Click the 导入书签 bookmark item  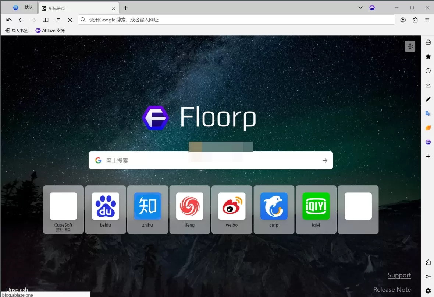tap(17, 30)
